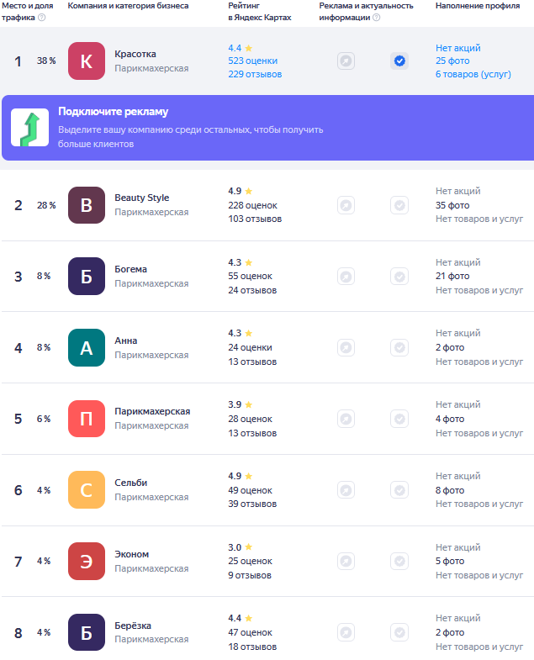
Task: Click the Берёзка company logo
Action: click(x=87, y=632)
